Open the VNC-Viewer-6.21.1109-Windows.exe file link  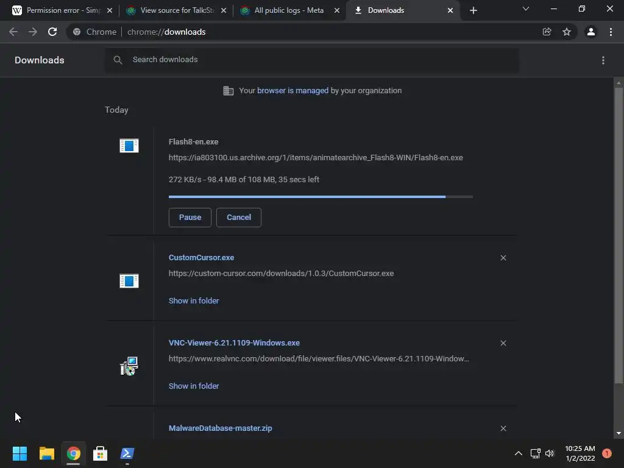(235, 342)
